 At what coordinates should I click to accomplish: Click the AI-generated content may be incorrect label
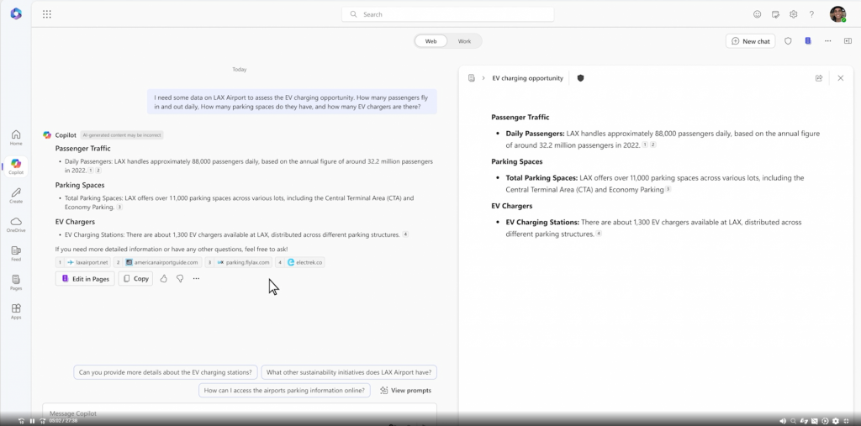click(122, 135)
